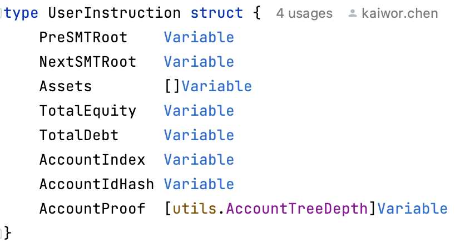Click the AccountTreeDepth constant
This screenshot has width=465, height=247.
(297, 209)
